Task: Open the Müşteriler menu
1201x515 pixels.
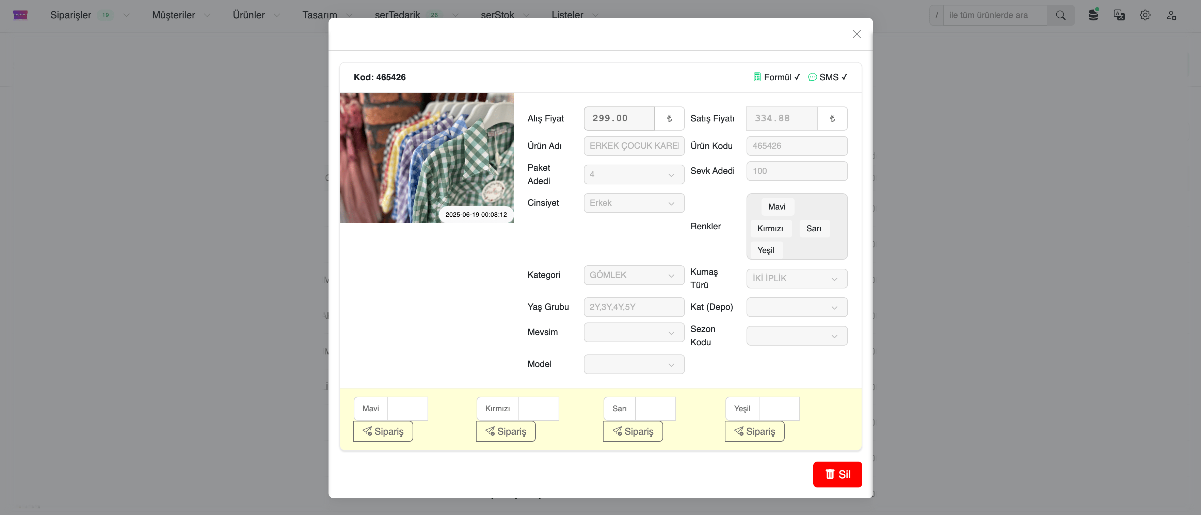Action: 173,15
